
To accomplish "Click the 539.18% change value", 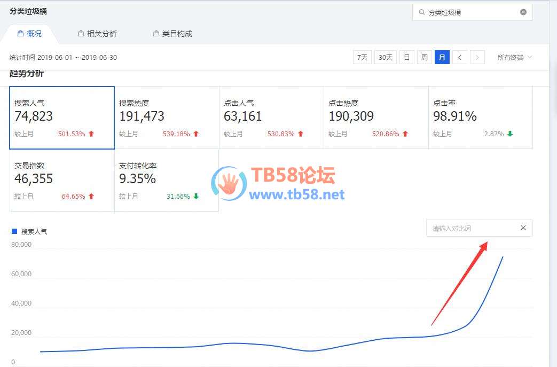I will 176,134.
